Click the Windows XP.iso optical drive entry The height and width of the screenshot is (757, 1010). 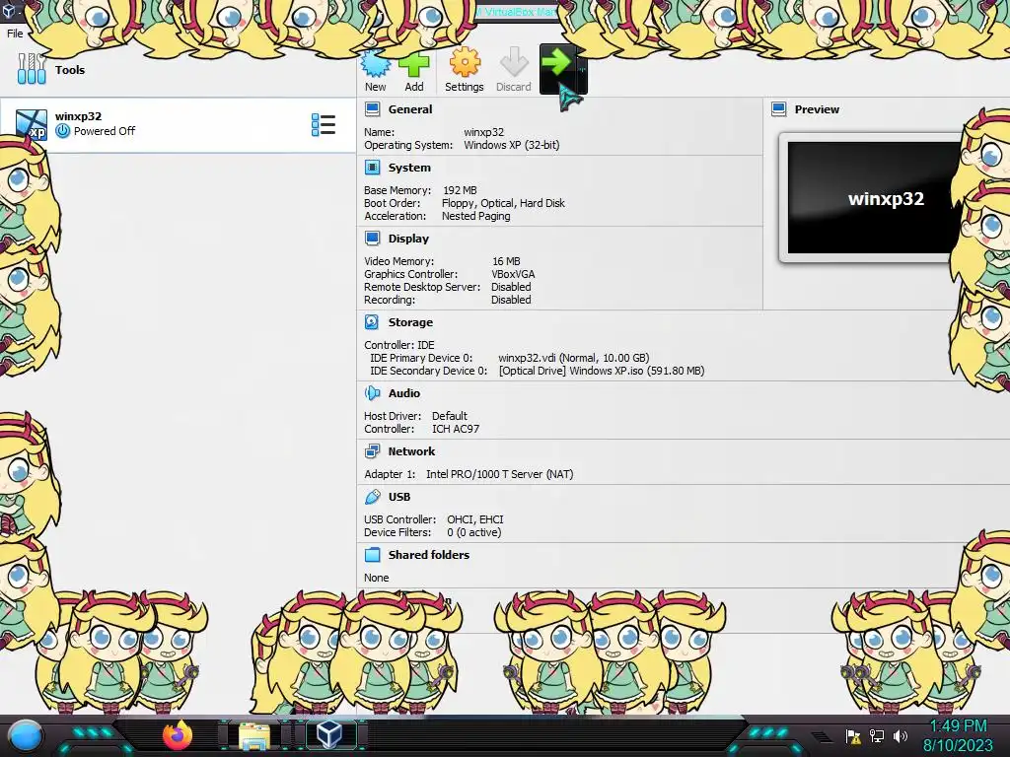602,371
